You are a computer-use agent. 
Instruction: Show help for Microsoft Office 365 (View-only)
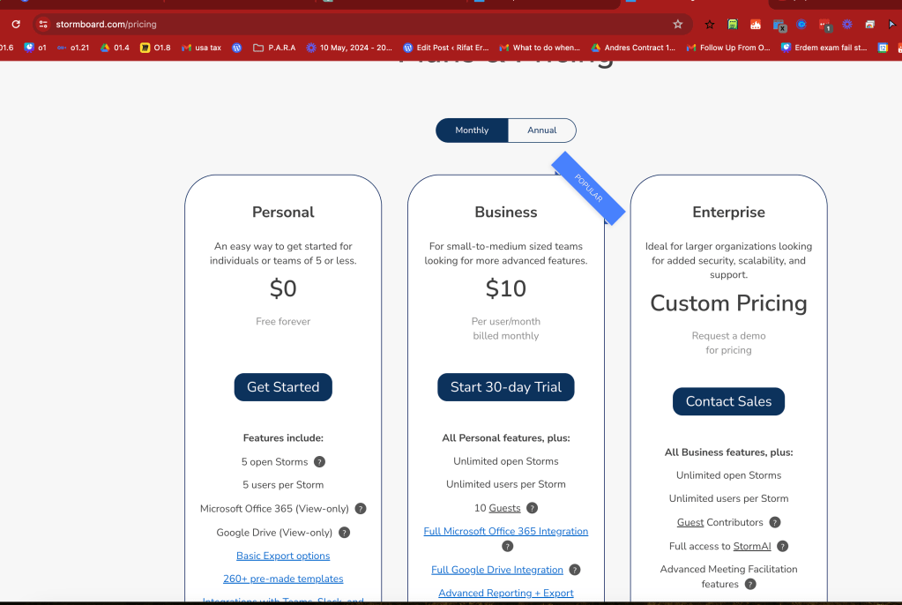point(361,508)
